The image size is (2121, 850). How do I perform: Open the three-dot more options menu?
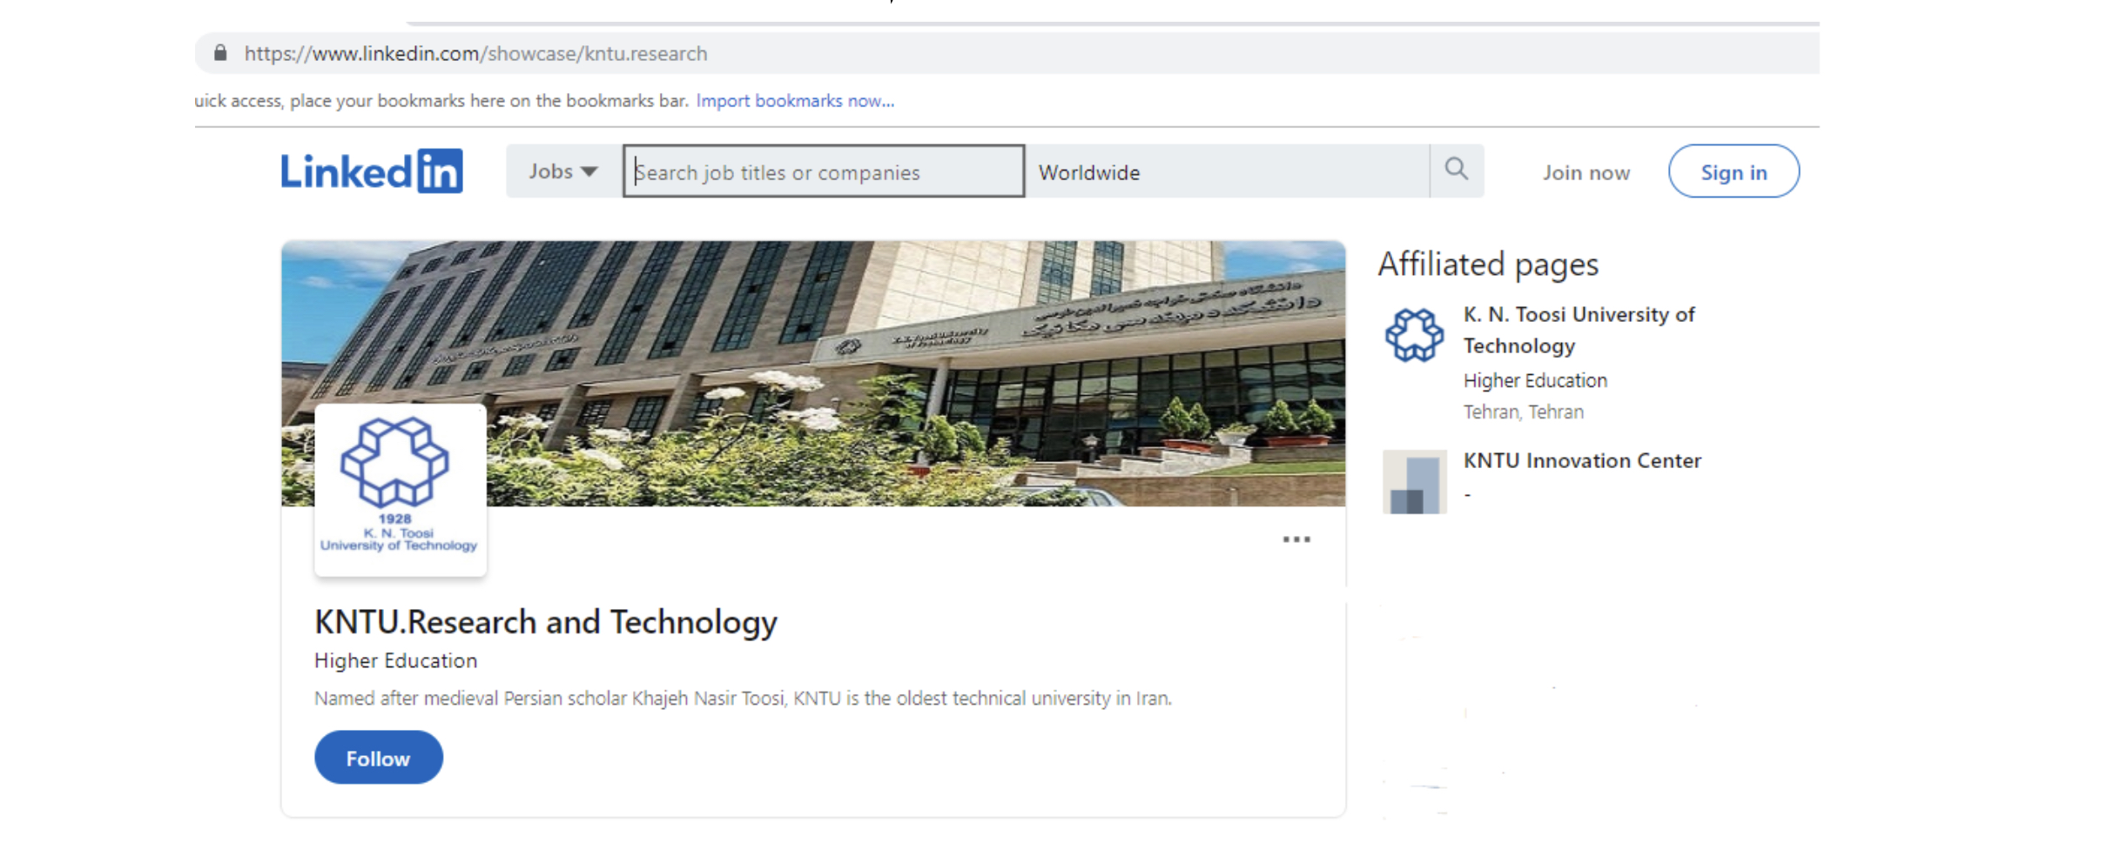pos(1296,539)
